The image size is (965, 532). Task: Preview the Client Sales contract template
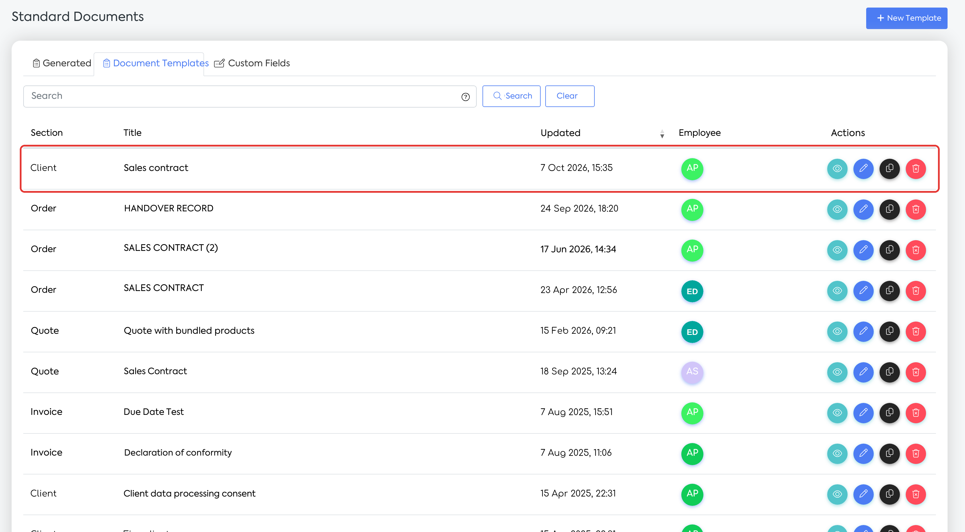(x=837, y=169)
